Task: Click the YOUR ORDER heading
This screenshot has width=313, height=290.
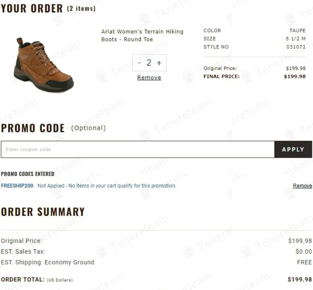Action: 32,9
